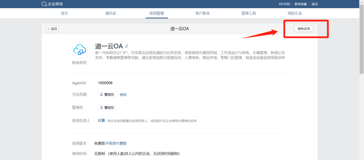Click the pencil edit icon beside 道一云OA
This screenshot has height=160, width=364.
coord(127,46)
